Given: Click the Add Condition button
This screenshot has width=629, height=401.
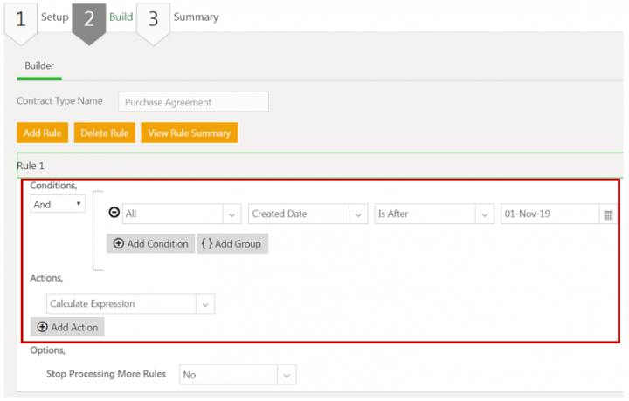Looking at the screenshot, I should point(150,244).
